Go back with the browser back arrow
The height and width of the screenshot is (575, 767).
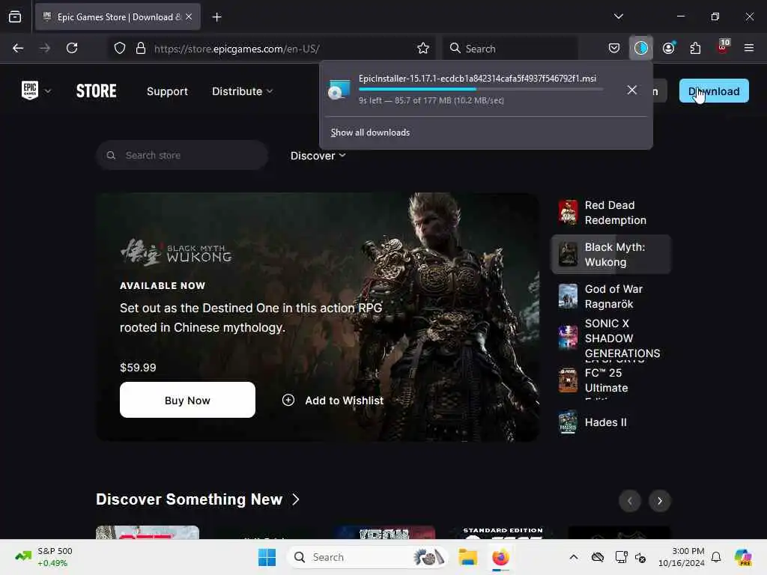pyautogui.click(x=18, y=48)
